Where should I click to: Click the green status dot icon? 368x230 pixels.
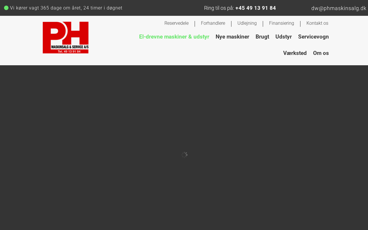[x=6, y=8]
